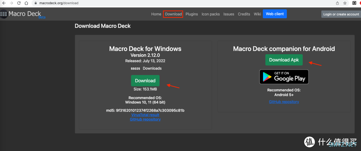The image size is (361, 151).
Task: Click the Download Apk button
Action: (284, 60)
